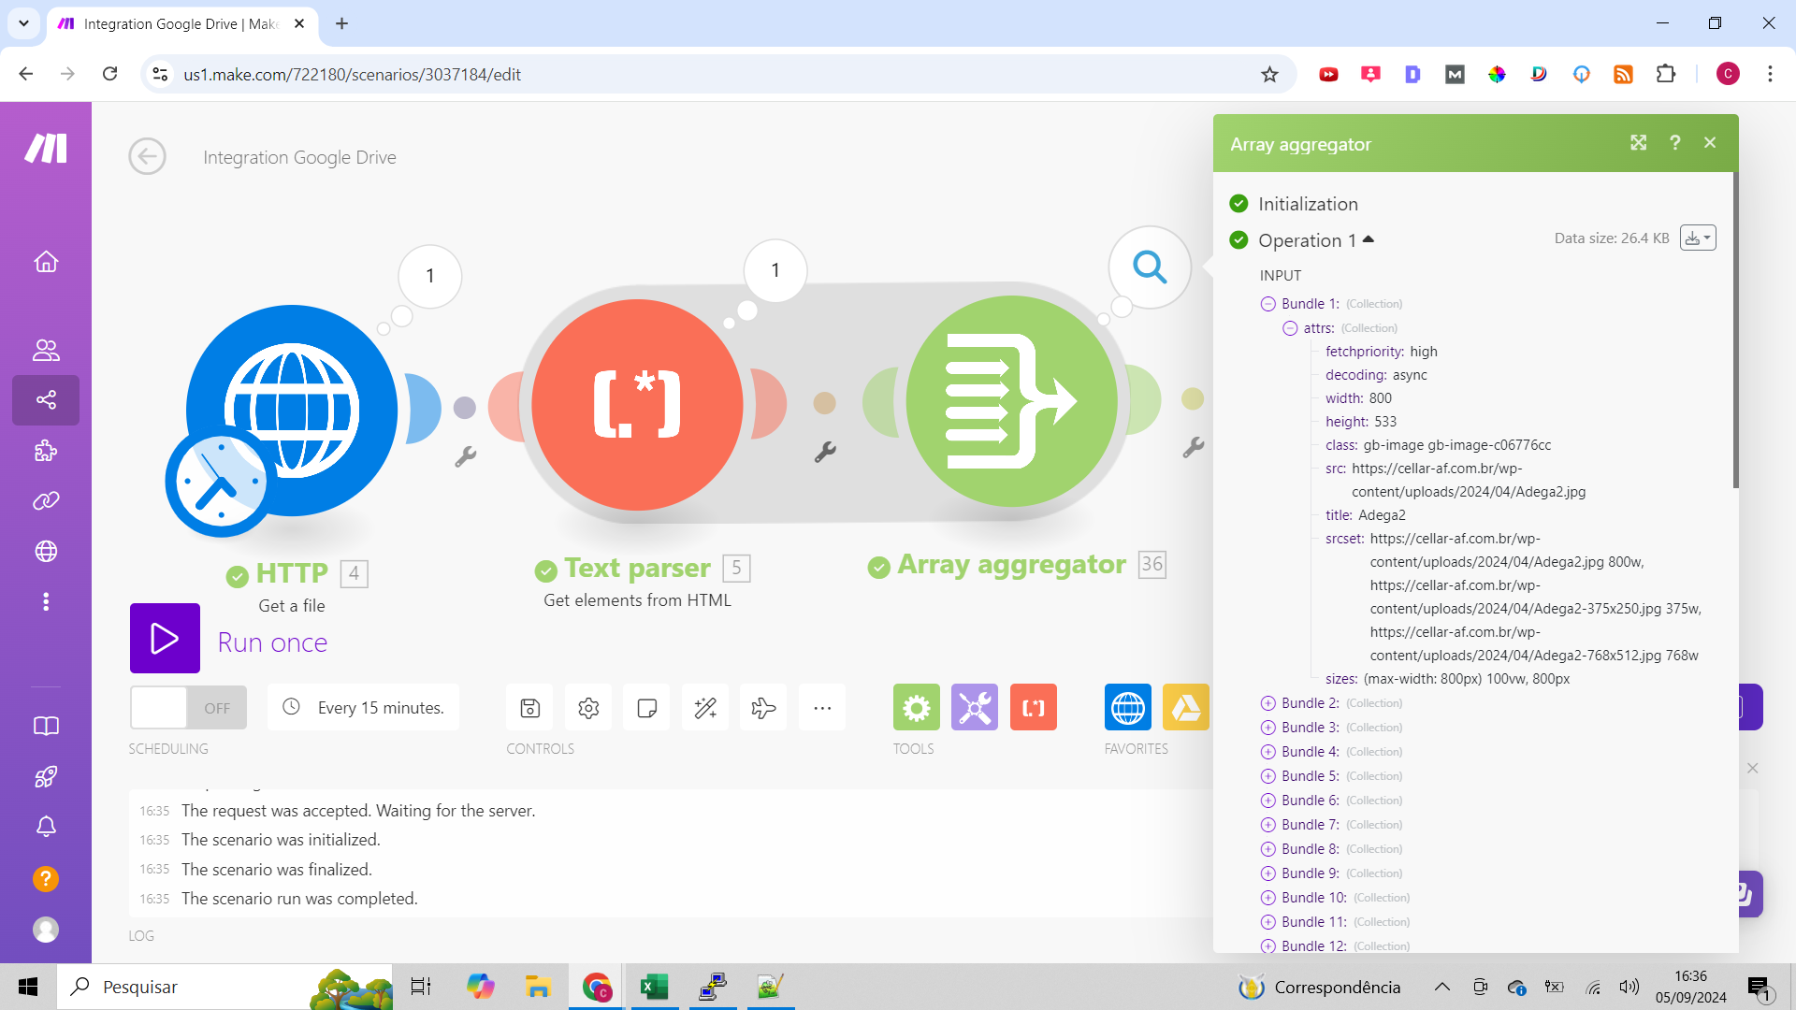Collapse Operation 1 arrow
This screenshot has height=1010, width=1796.
click(x=1369, y=239)
